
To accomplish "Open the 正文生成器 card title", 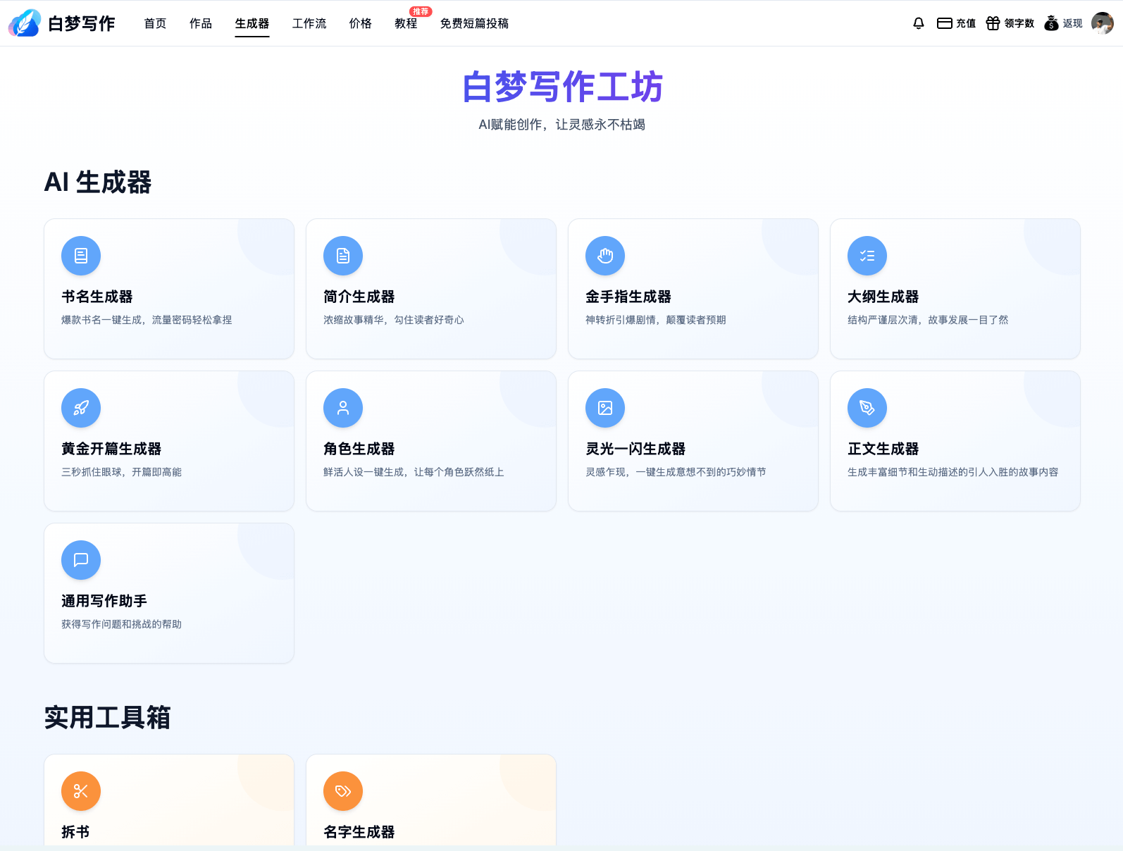I will point(883,449).
